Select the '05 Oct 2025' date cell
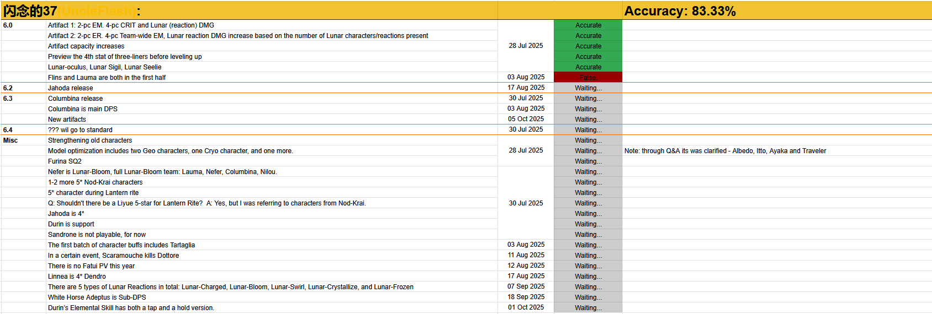Viewport: 932px width, 314px height. pos(526,119)
